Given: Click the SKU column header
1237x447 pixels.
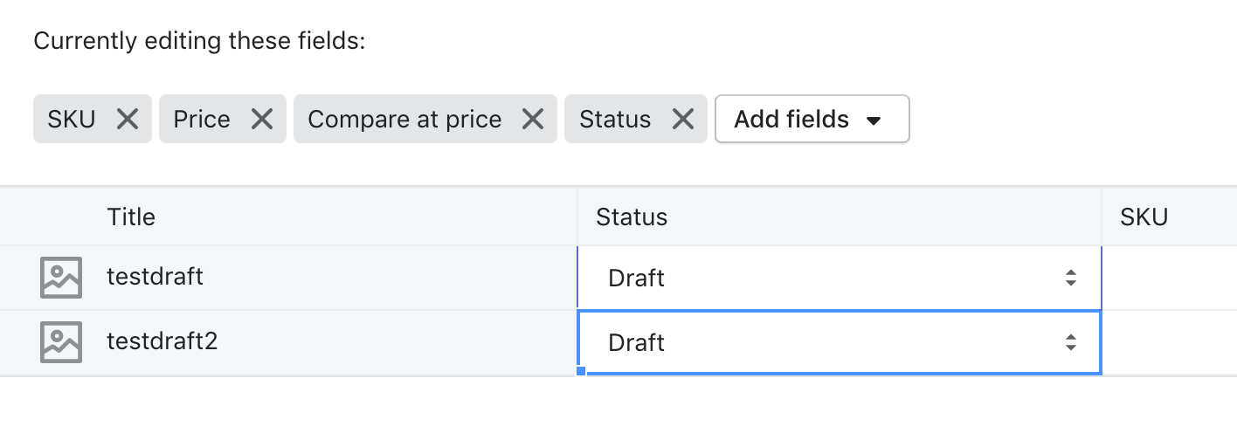Looking at the screenshot, I should click(x=1144, y=217).
